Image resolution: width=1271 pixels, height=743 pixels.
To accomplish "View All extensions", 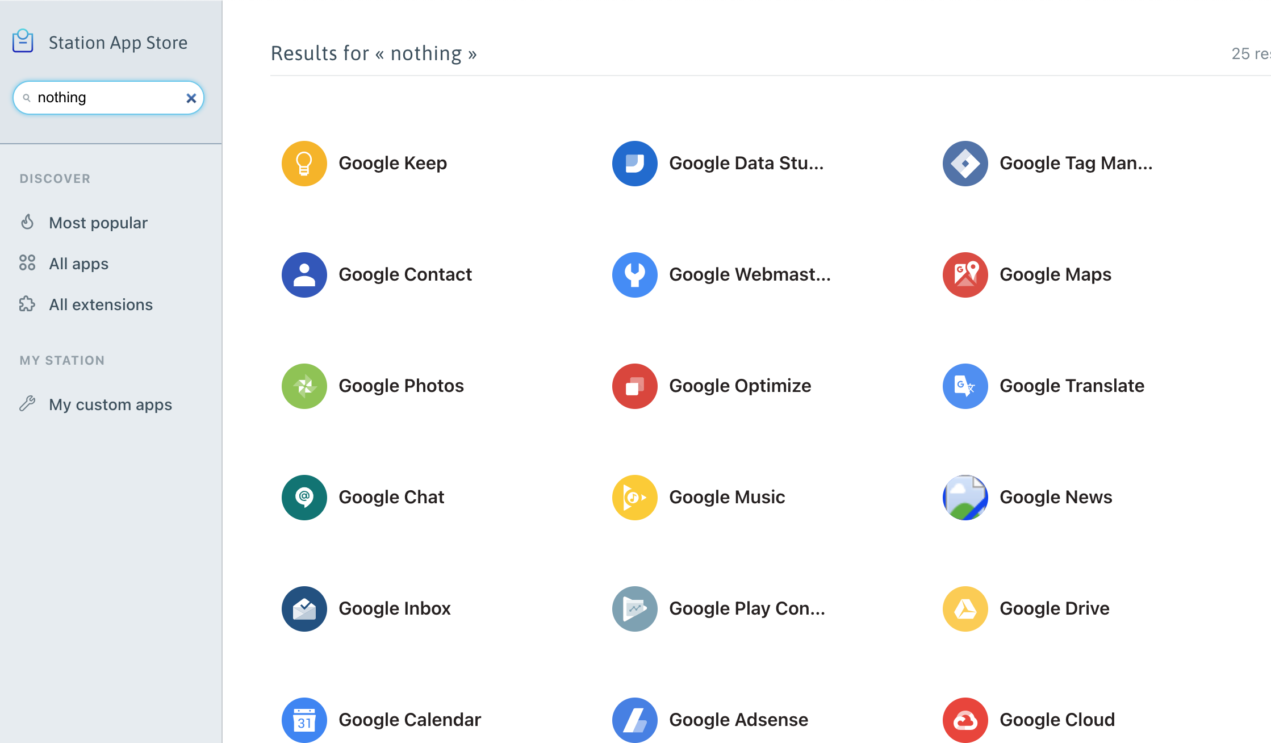I will pyautogui.click(x=101, y=304).
